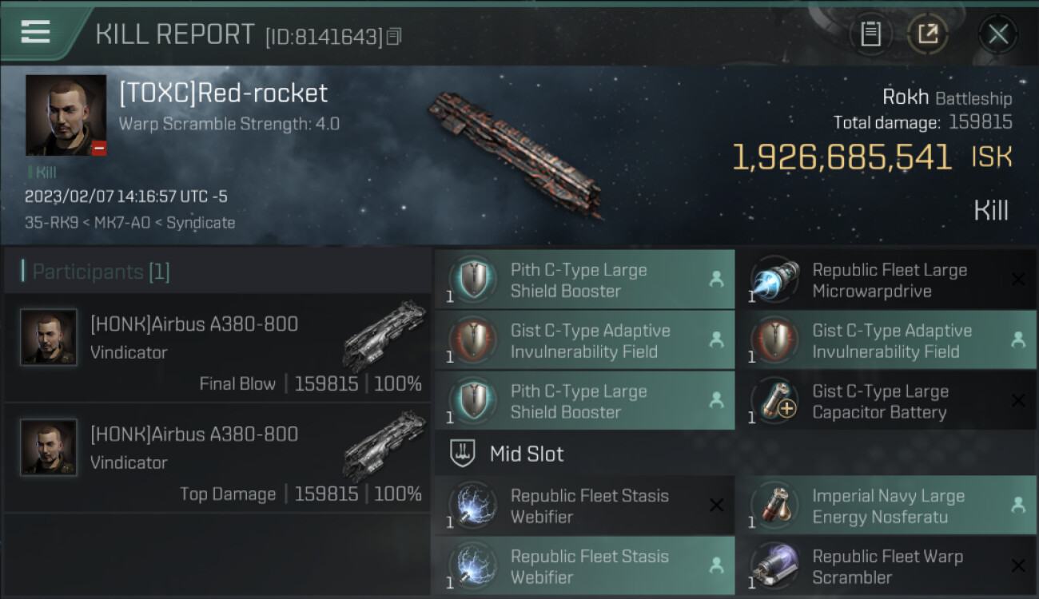Click the top Republic Fleet Stasis Webifier icon
Screen dimensions: 1039x599
pos(473,506)
